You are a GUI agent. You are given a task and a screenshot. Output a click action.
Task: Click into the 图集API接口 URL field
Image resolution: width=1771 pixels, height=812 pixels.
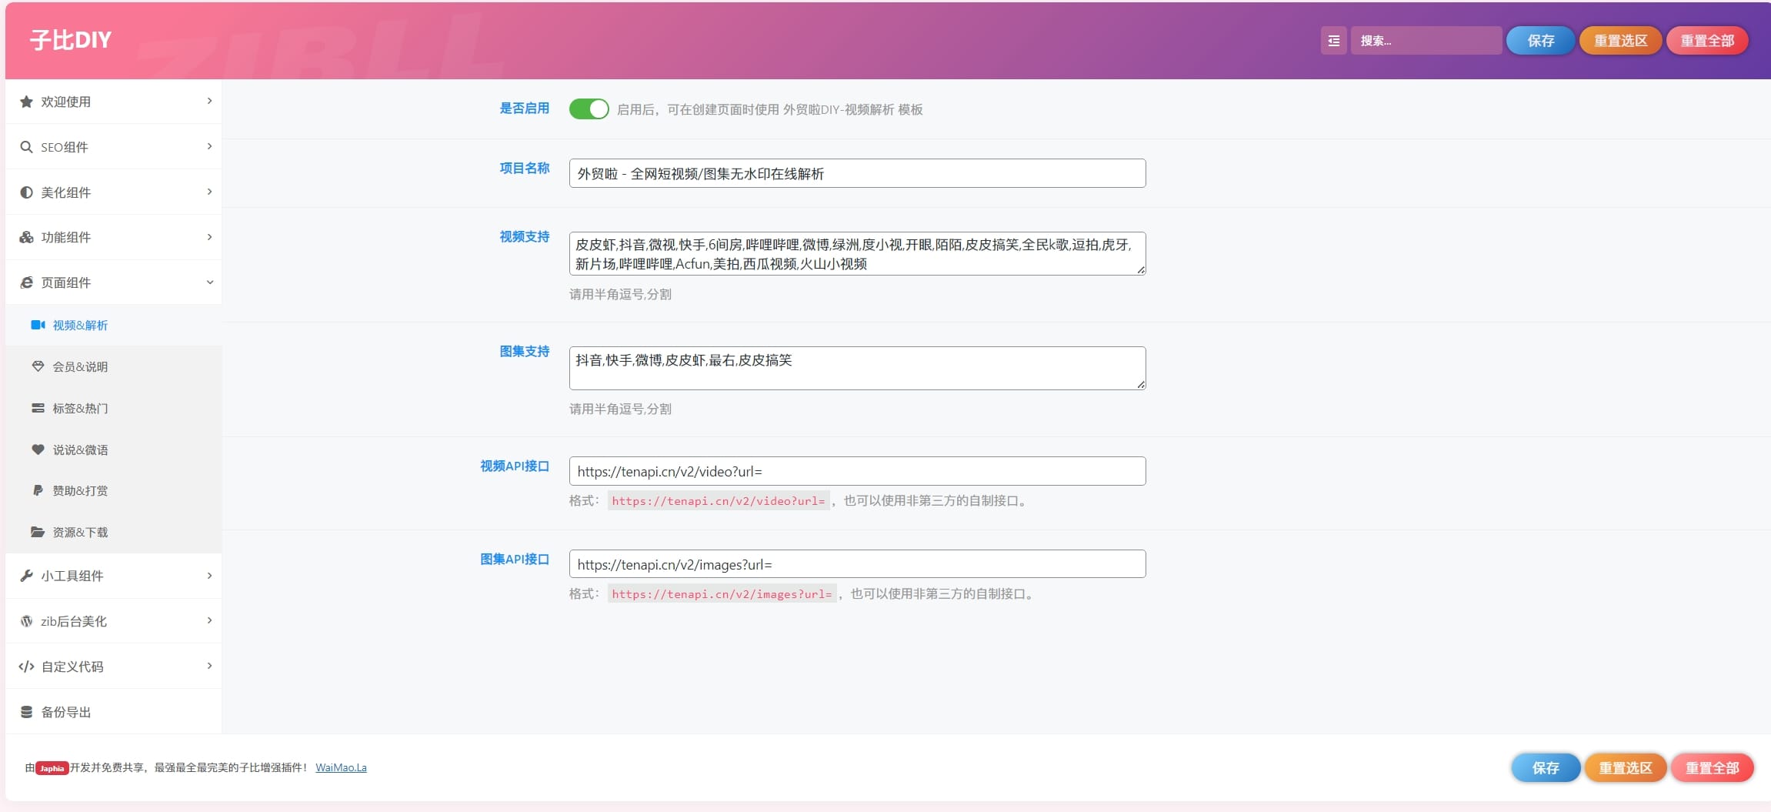coord(857,564)
